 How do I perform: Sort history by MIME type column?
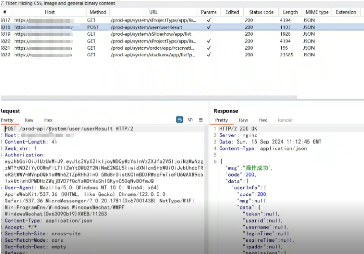click(x=317, y=12)
